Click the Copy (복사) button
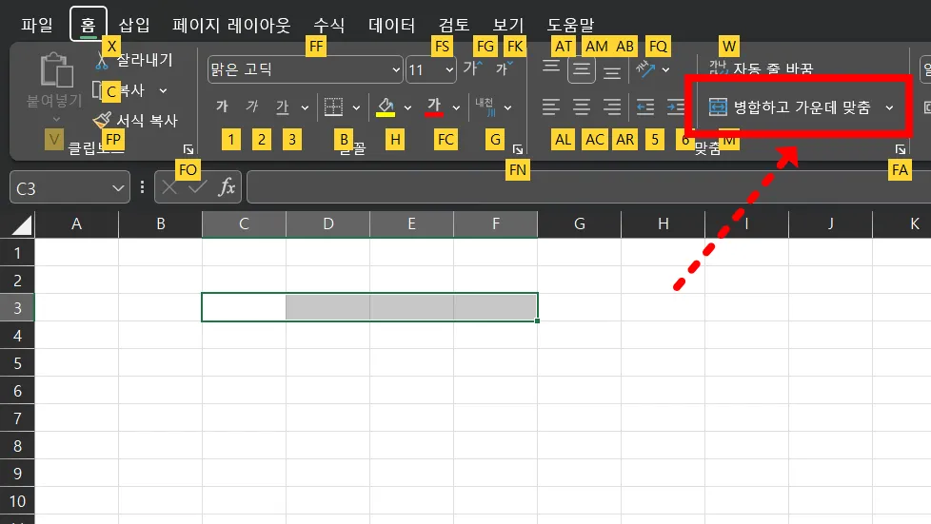Screen dimensions: 931x524 tap(119, 90)
